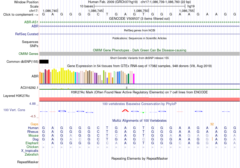Click the red A in the PhyloP conservation logo

pyautogui.click(x=125, y=111)
